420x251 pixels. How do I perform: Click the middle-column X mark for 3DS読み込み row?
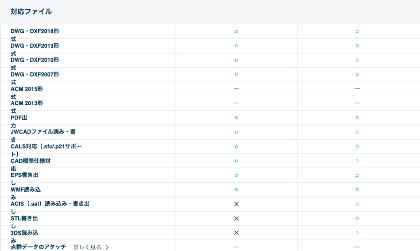click(236, 232)
